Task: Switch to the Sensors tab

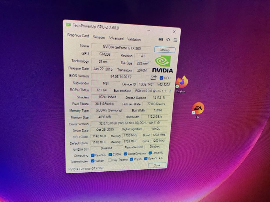Action: 99,37
